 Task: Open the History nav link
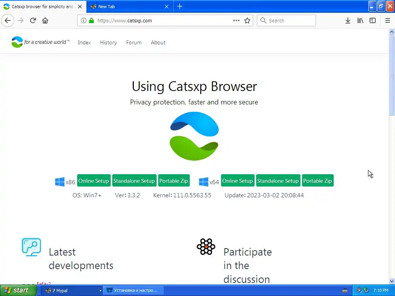pos(108,42)
